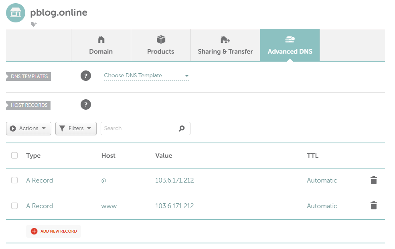Click the help icon next to DNS Templates

coord(86,75)
